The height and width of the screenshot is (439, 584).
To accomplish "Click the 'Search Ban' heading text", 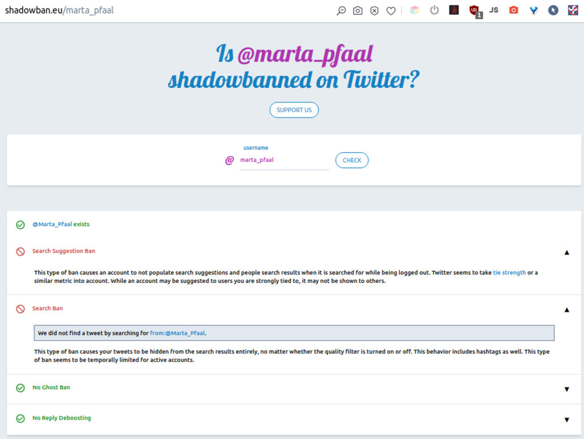I will pos(48,308).
